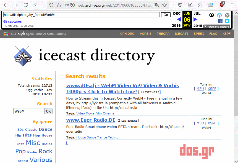Jump to next capture with right arrow
Screen dimensions: 238x163
pyautogui.click(x=195, y=19)
